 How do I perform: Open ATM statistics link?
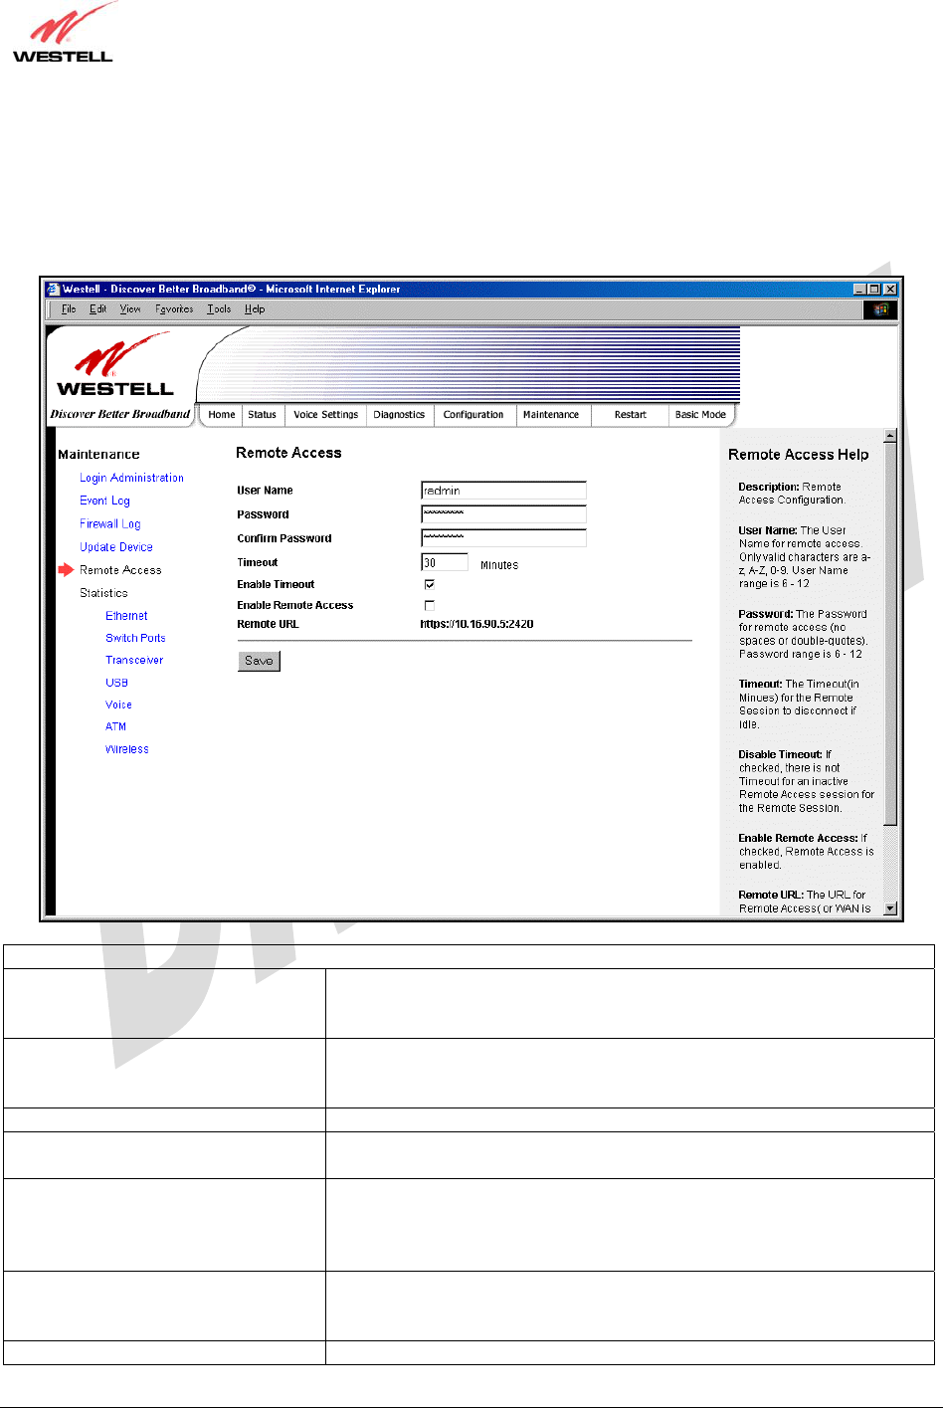[116, 727]
